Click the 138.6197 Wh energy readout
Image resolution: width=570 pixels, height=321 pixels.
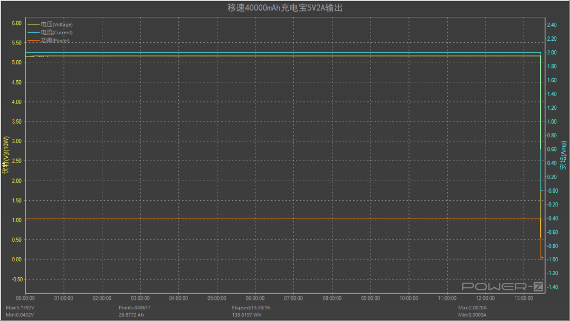(246, 315)
